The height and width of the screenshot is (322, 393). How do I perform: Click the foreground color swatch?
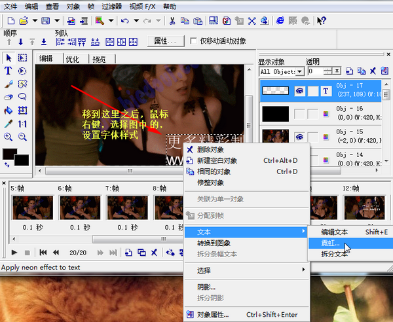(x=9, y=152)
